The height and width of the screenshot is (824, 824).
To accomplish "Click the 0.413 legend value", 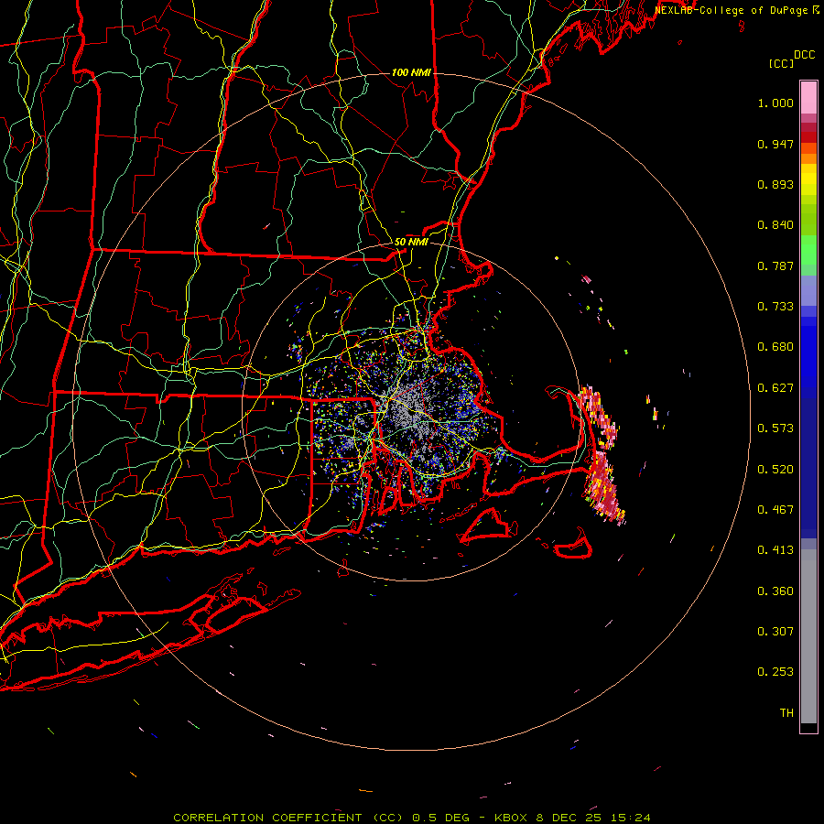I will pos(775,550).
